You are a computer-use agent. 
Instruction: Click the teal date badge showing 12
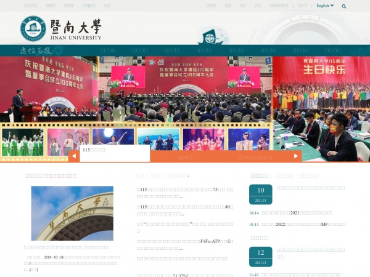[x=260, y=256]
